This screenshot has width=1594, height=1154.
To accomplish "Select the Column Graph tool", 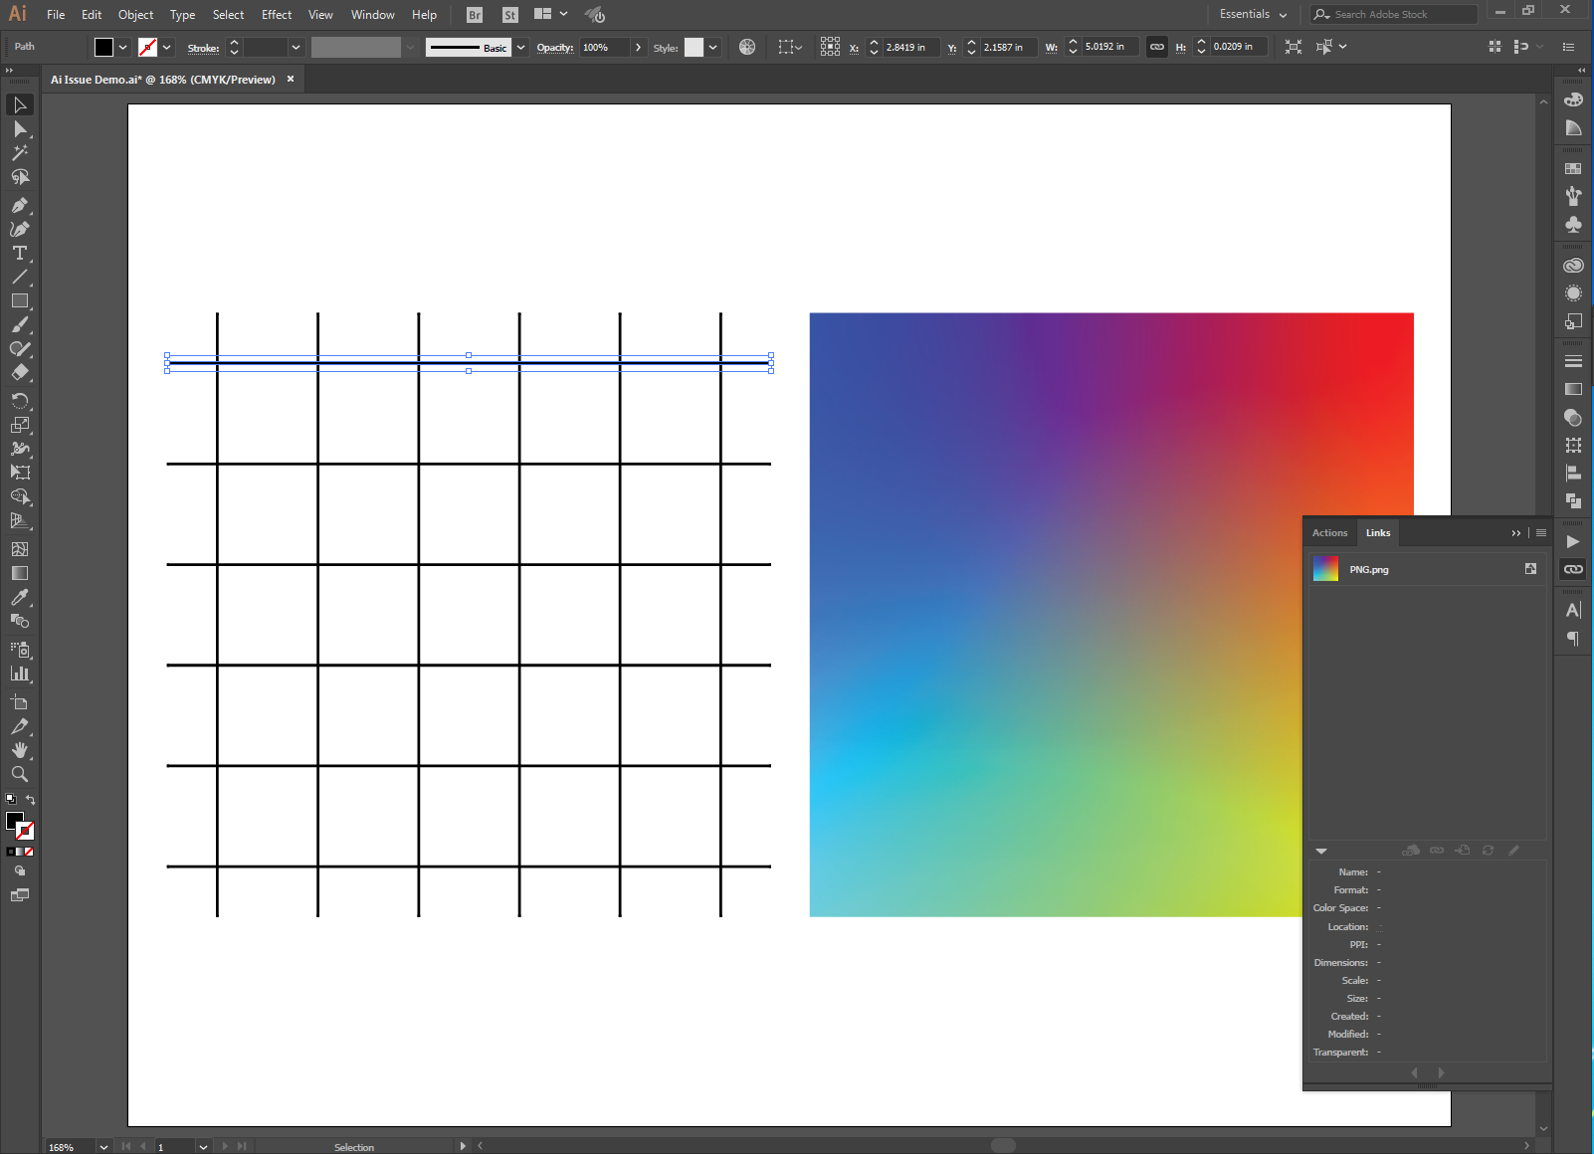I will [x=20, y=673].
